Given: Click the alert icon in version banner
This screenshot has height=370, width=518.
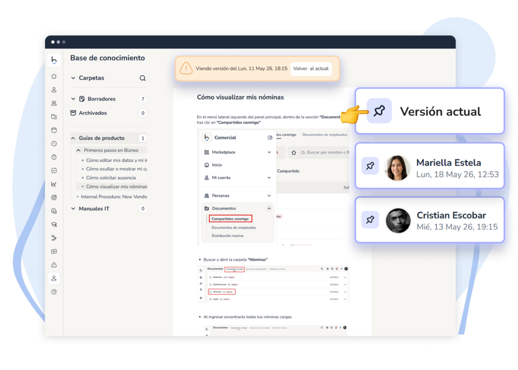Looking at the screenshot, I should 186,69.
